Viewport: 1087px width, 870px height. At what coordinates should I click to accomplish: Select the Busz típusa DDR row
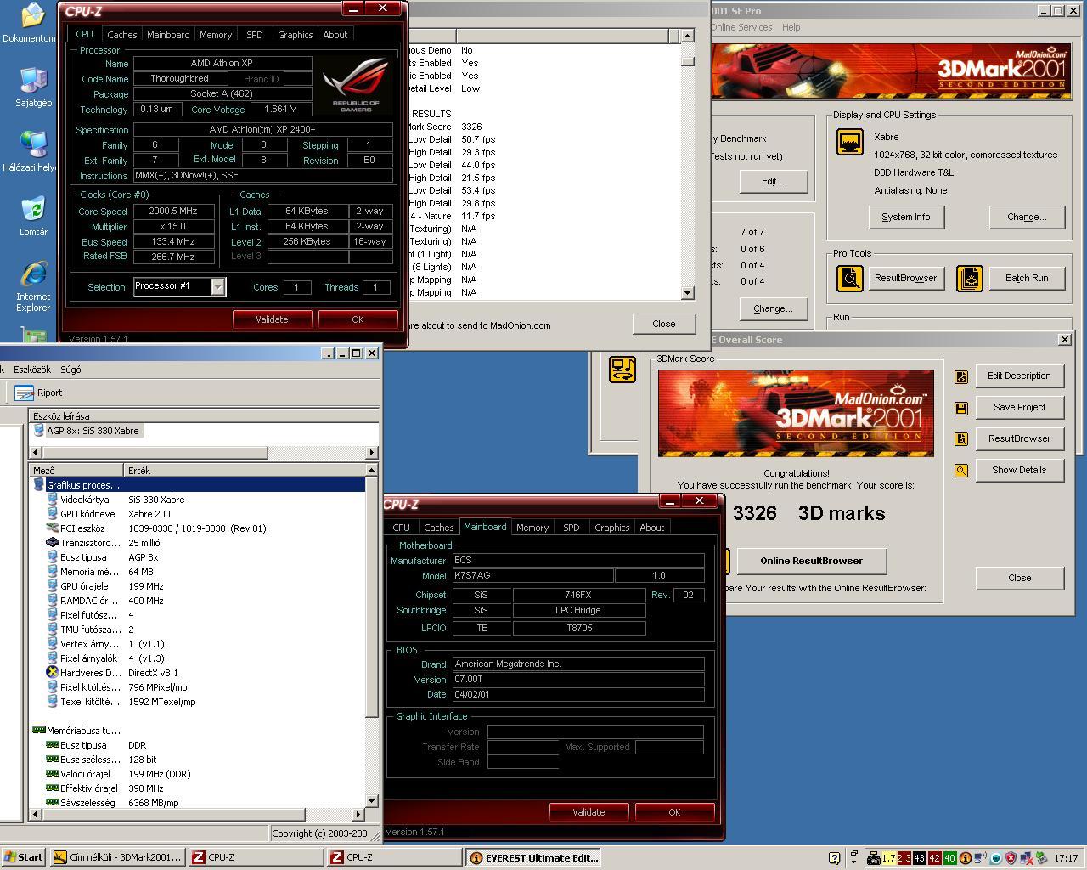click(198, 745)
